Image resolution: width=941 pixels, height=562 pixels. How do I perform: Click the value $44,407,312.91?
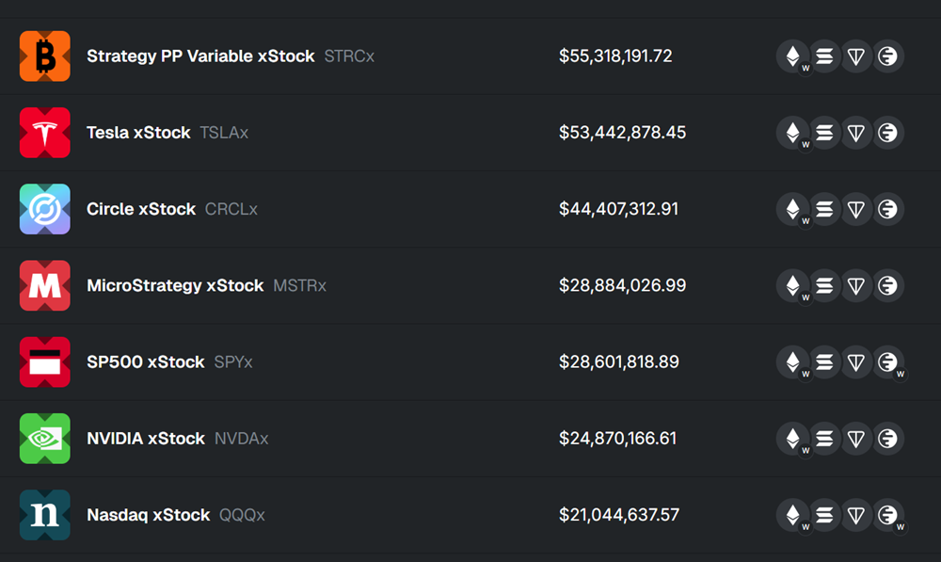point(619,209)
